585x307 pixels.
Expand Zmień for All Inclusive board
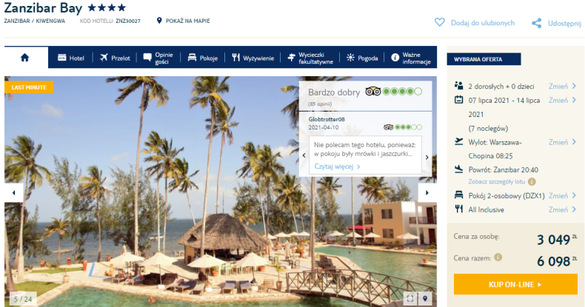tap(562, 210)
